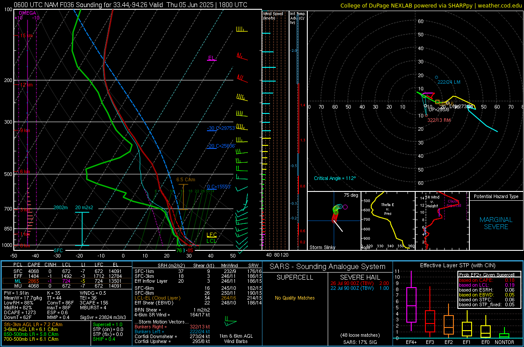Click the Critical Angle = 112° text
524x347 pixels.
(335, 178)
